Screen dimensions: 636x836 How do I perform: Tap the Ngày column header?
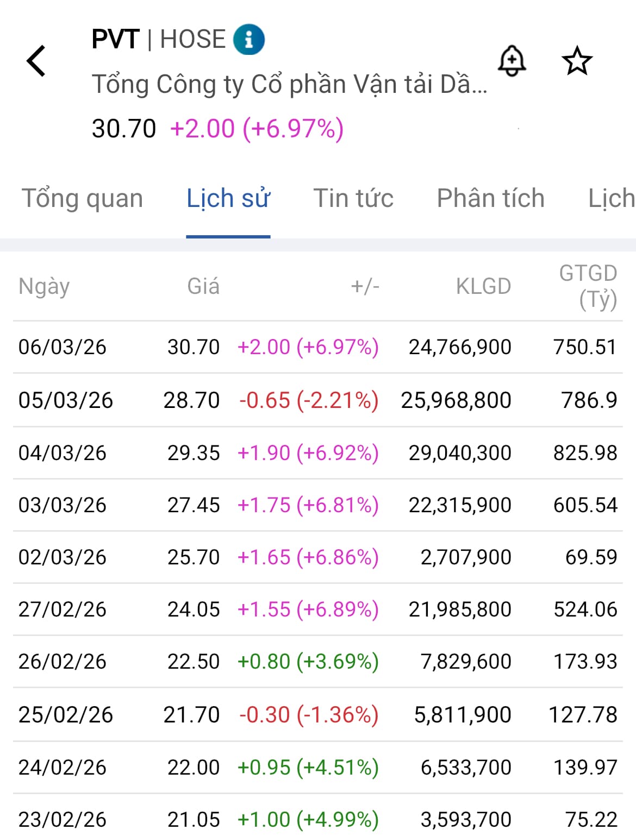(44, 286)
